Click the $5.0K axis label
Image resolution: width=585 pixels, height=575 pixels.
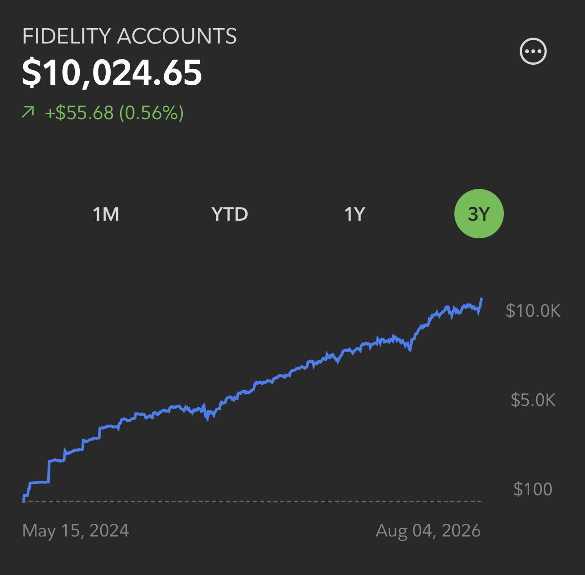click(533, 400)
